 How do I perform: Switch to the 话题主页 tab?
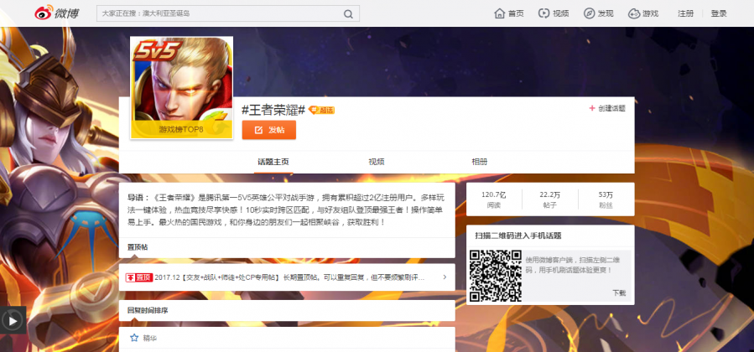(x=273, y=162)
